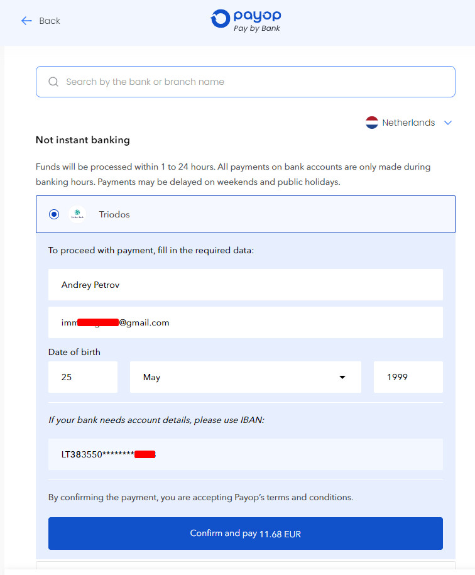Open the May month dropdown
475x575 pixels.
pos(246,377)
